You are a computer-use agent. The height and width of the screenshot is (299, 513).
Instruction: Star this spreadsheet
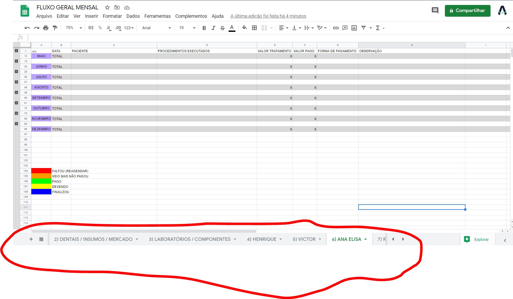[x=107, y=8]
